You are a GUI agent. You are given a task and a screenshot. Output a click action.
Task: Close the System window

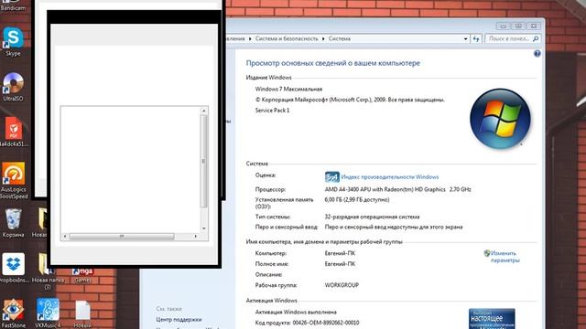click(534, 27)
